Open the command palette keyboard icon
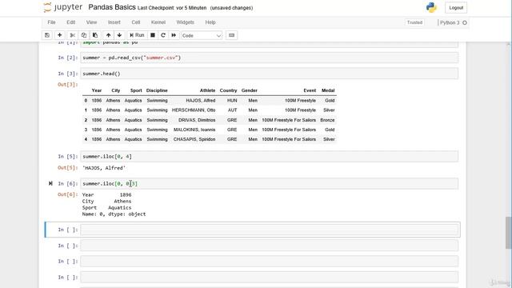The image size is (512, 288). pos(231,35)
